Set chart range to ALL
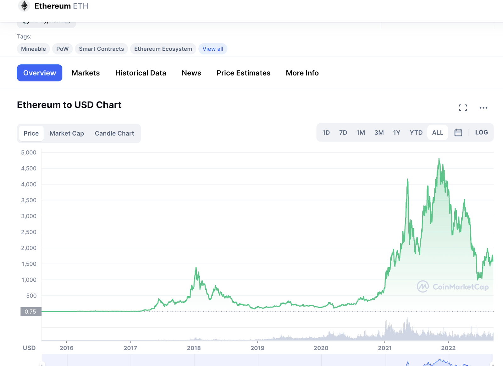The width and height of the screenshot is (503, 366). (438, 132)
